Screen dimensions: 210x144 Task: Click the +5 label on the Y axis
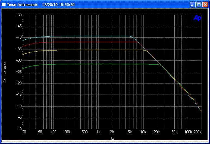(x=20, y=117)
